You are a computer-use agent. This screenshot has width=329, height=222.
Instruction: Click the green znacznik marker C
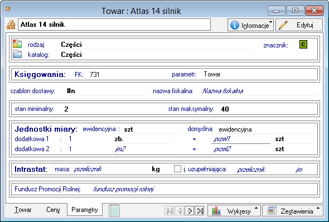pos(303,45)
